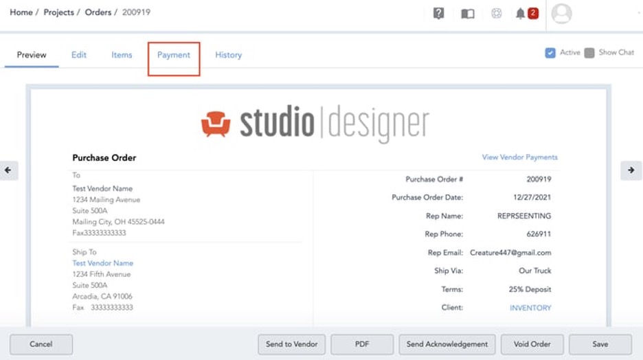Select the Preview tab

pyautogui.click(x=32, y=55)
